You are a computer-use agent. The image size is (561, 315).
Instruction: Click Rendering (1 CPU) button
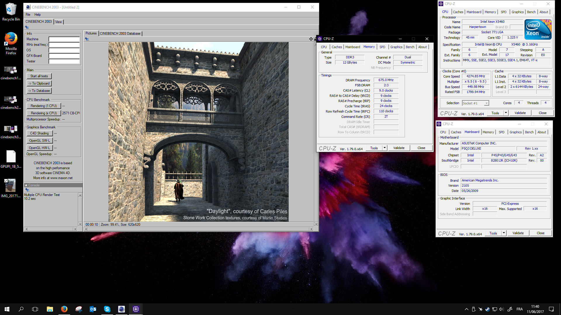tap(44, 106)
